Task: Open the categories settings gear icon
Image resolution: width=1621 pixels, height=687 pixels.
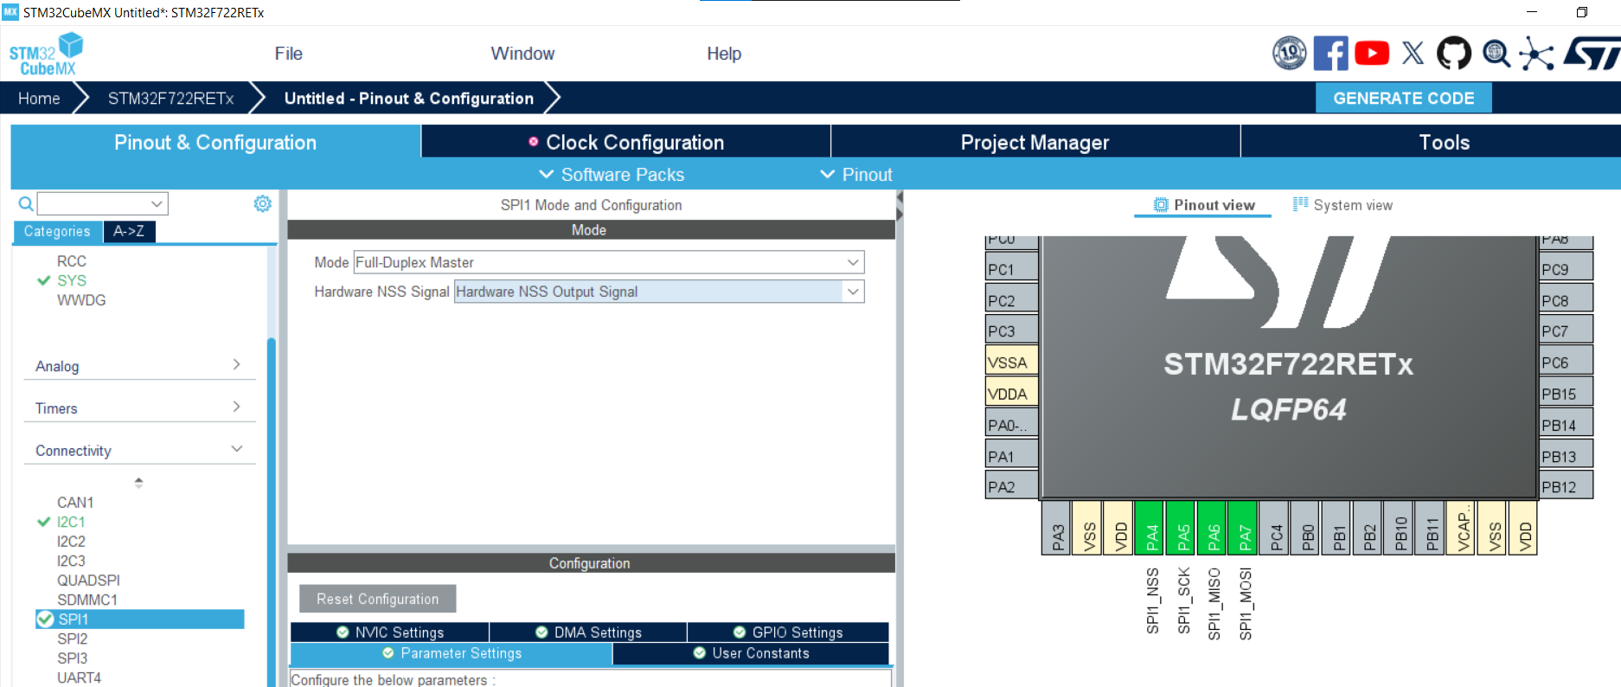Action: 262,203
